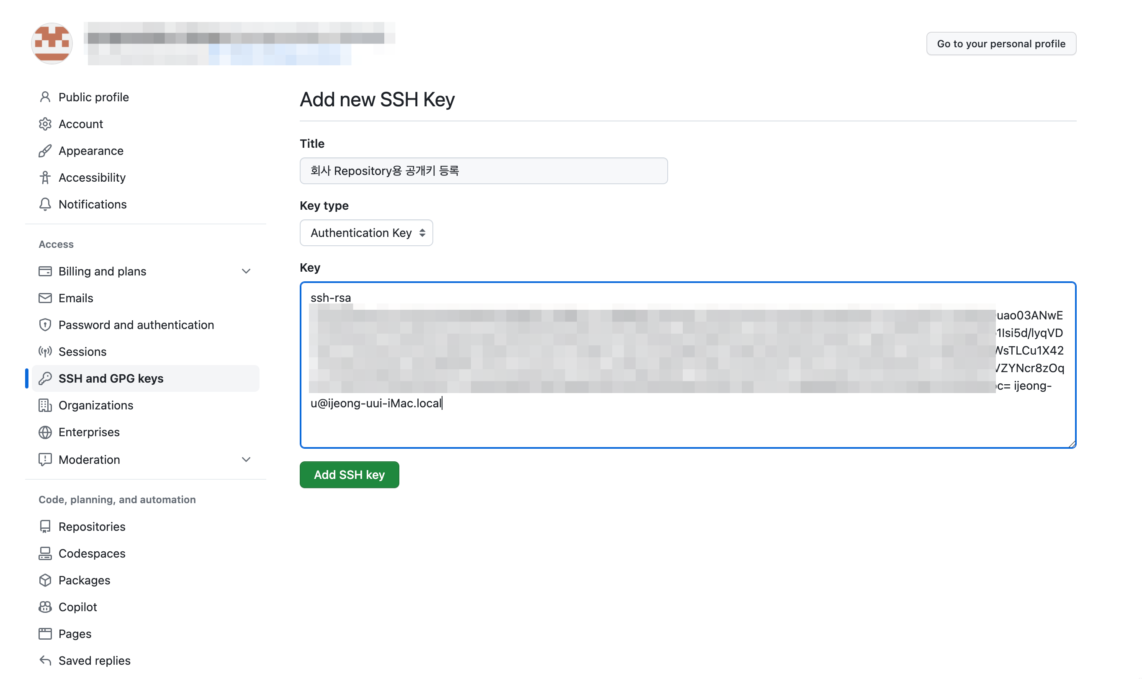This screenshot has height=679, width=1142.
Task: Go to Notifications settings
Action: [146, 205]
